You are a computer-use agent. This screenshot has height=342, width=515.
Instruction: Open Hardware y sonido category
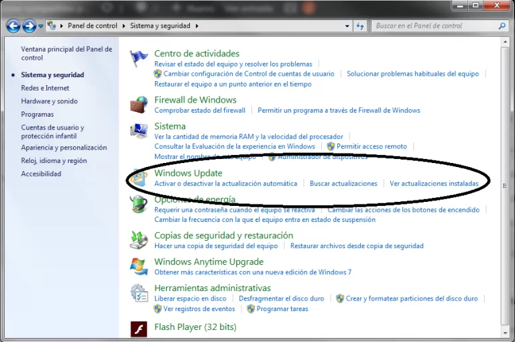49,101
